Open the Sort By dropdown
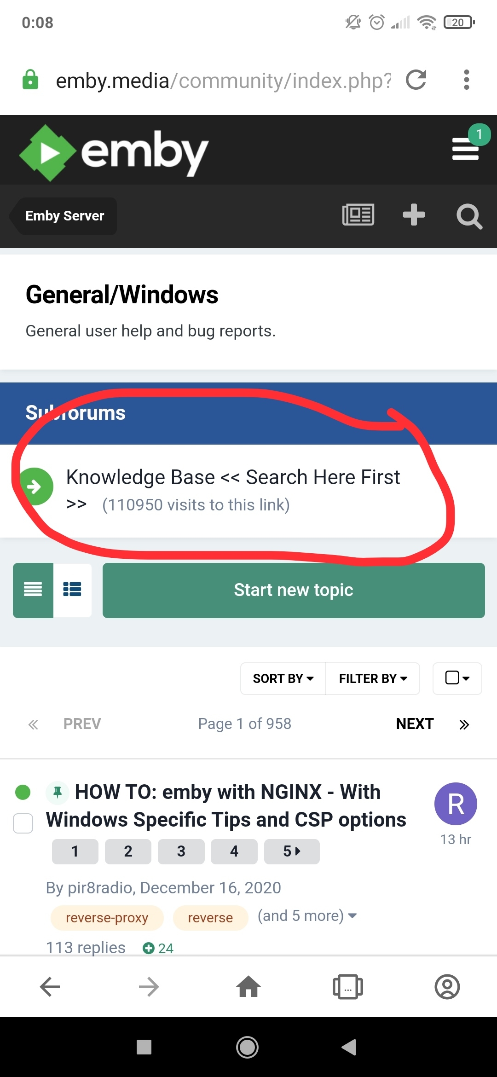The width and height of the screenshot is (497, 1077). tap(283, 678)
